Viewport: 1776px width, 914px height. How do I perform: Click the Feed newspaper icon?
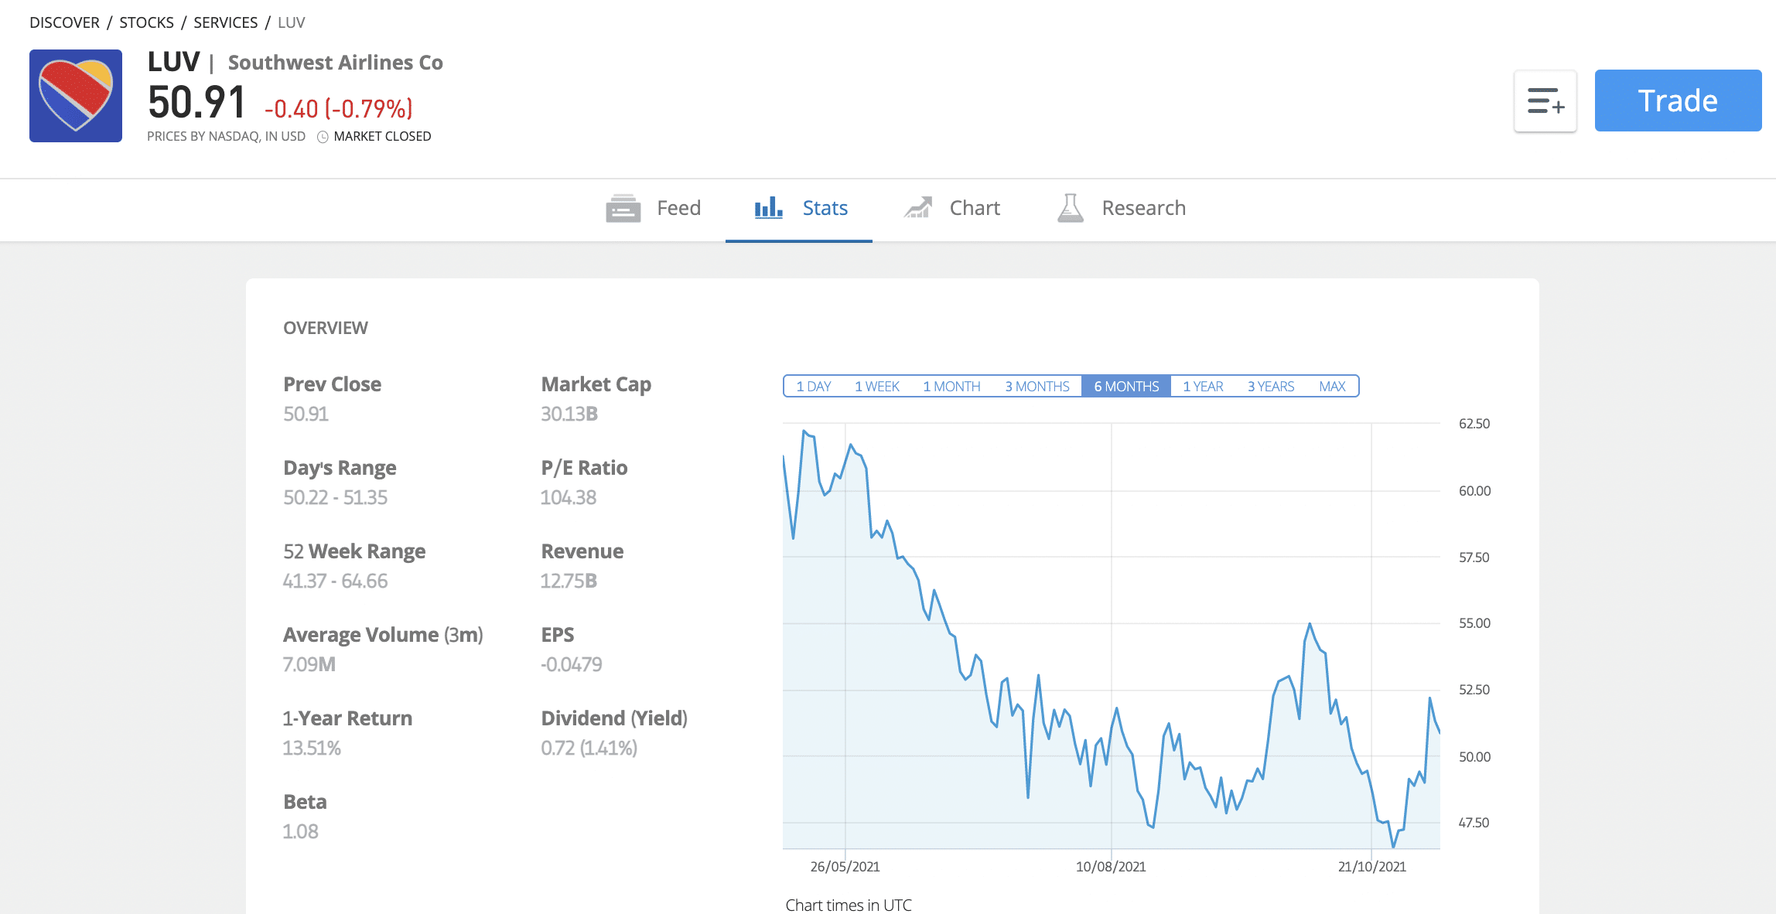pos(623,208)
